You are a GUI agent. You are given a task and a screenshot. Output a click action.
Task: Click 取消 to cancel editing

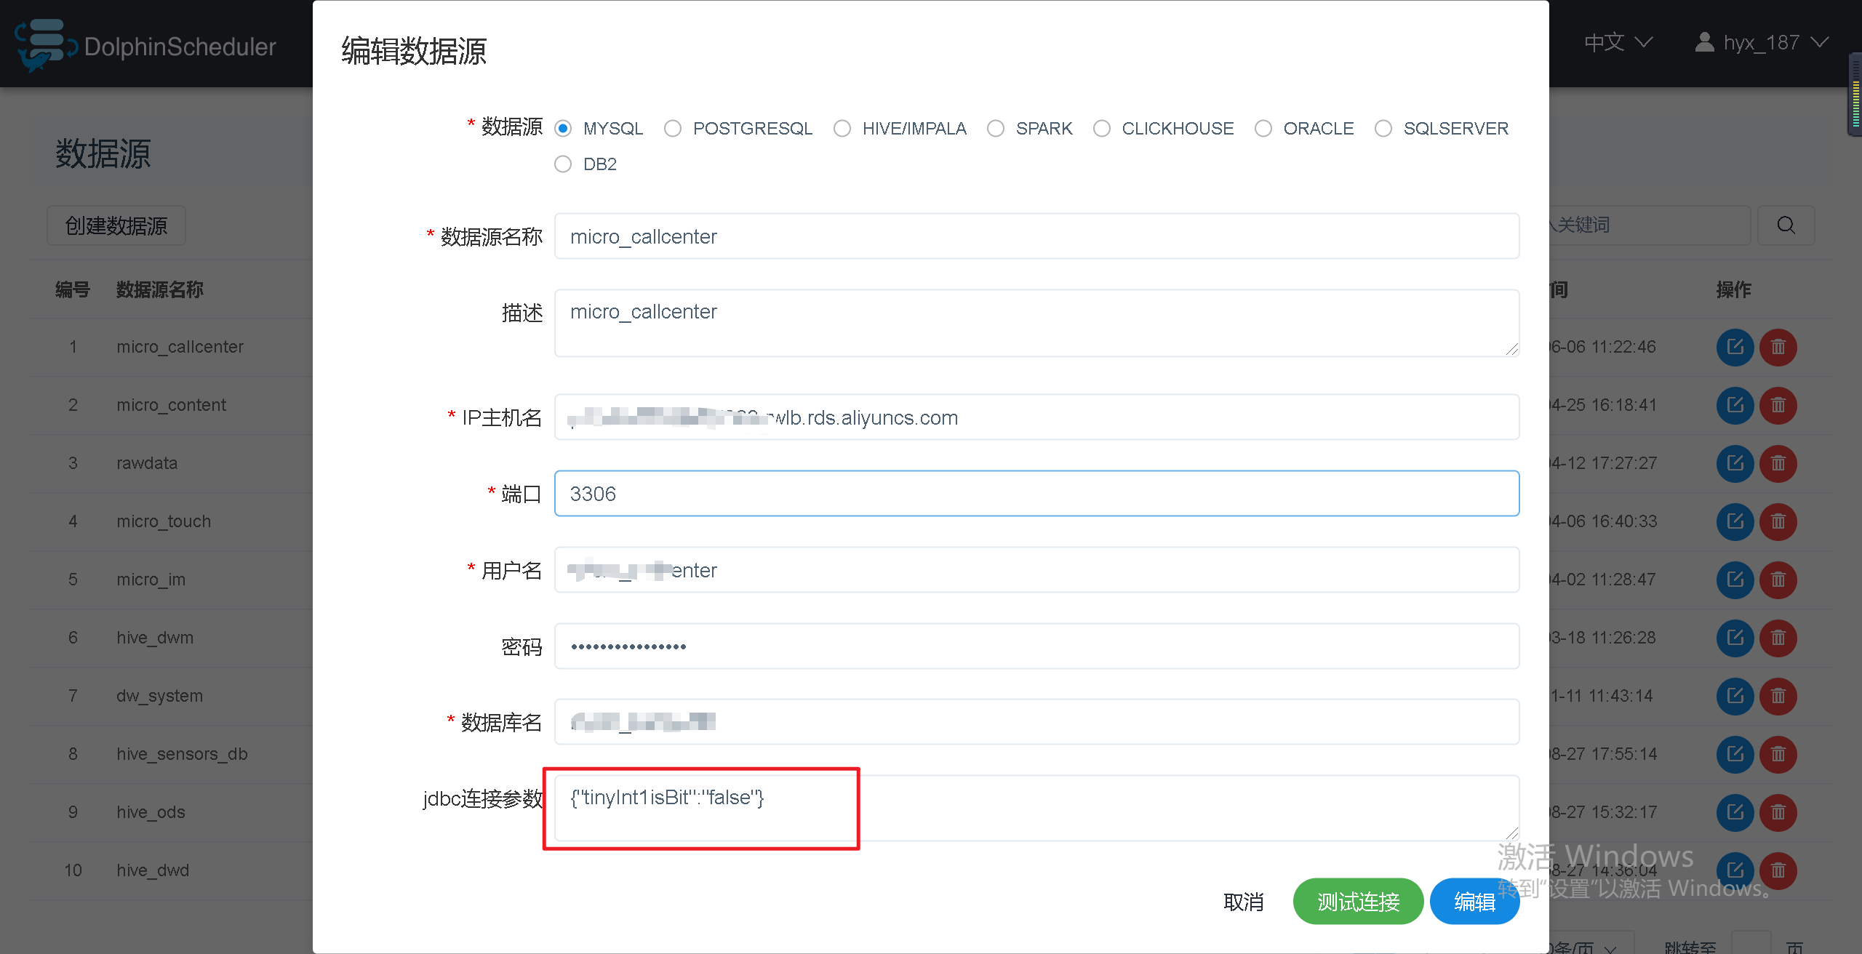1244,902
